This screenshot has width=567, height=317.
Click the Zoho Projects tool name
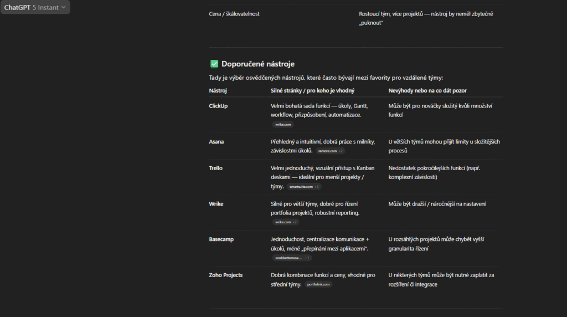(226, 275)
